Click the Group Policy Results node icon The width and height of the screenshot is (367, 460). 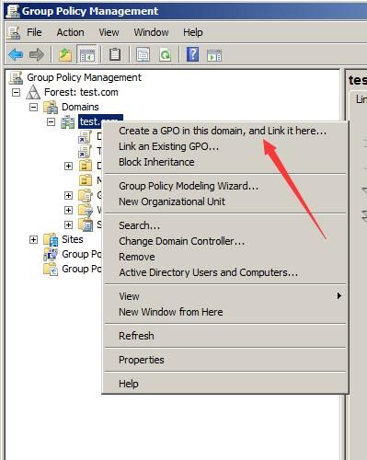[51, 269]
